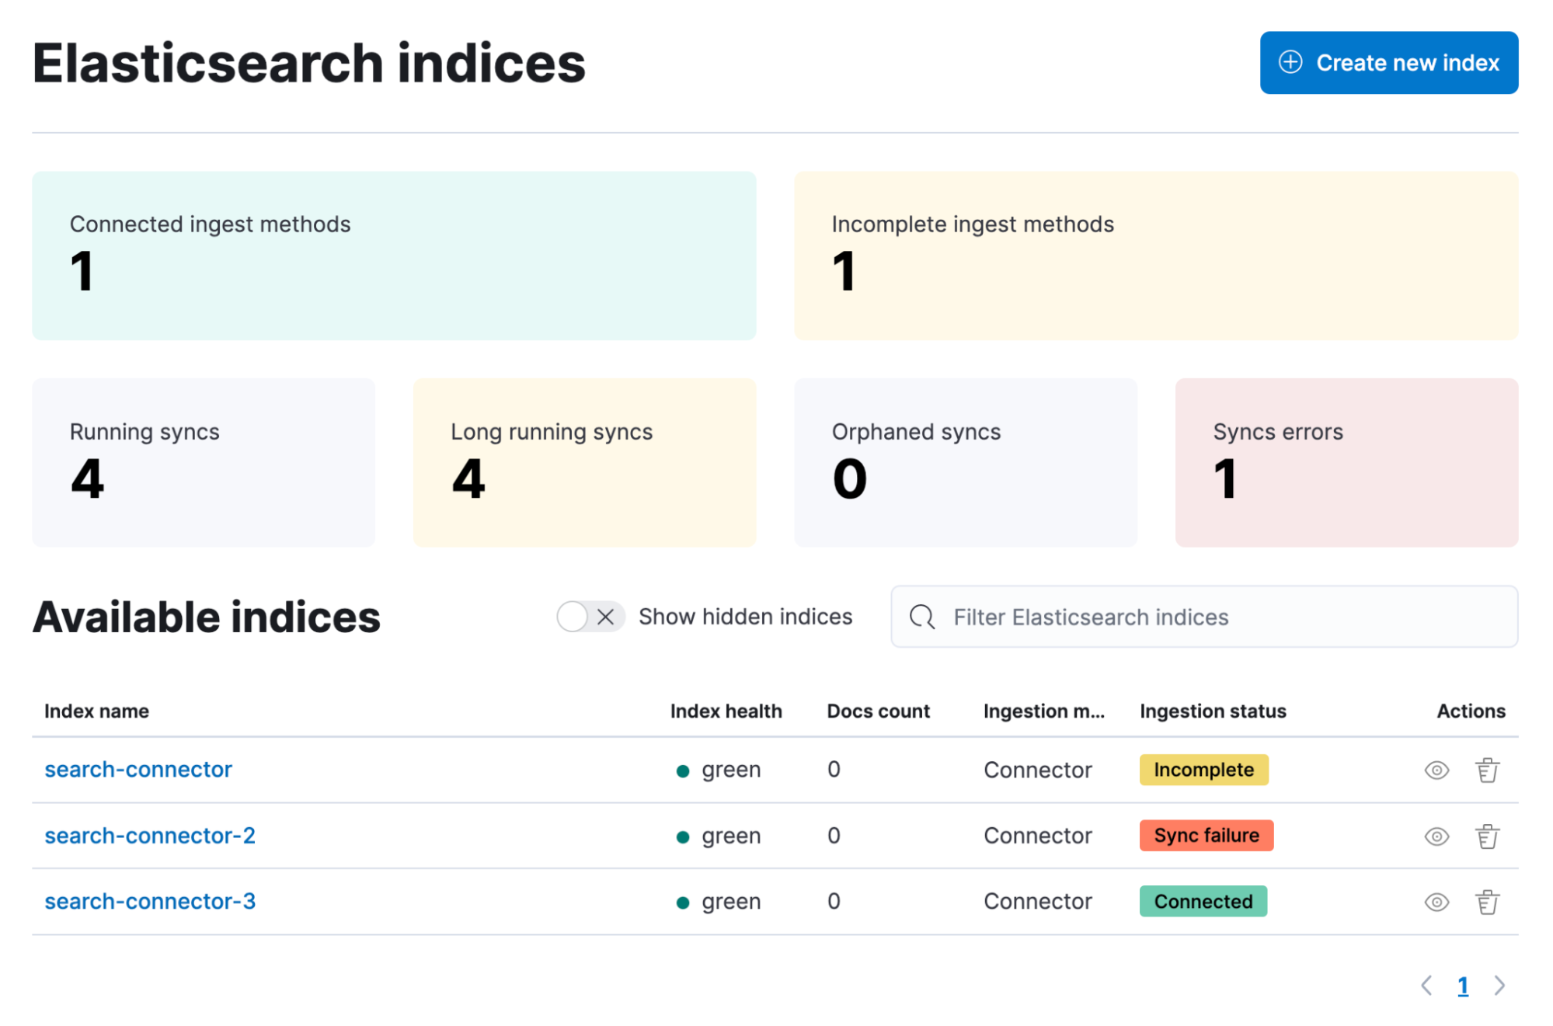Click the Sync failure status badge
Viewport: 1553px width, 1026px height.
[x=1206, y=835]
